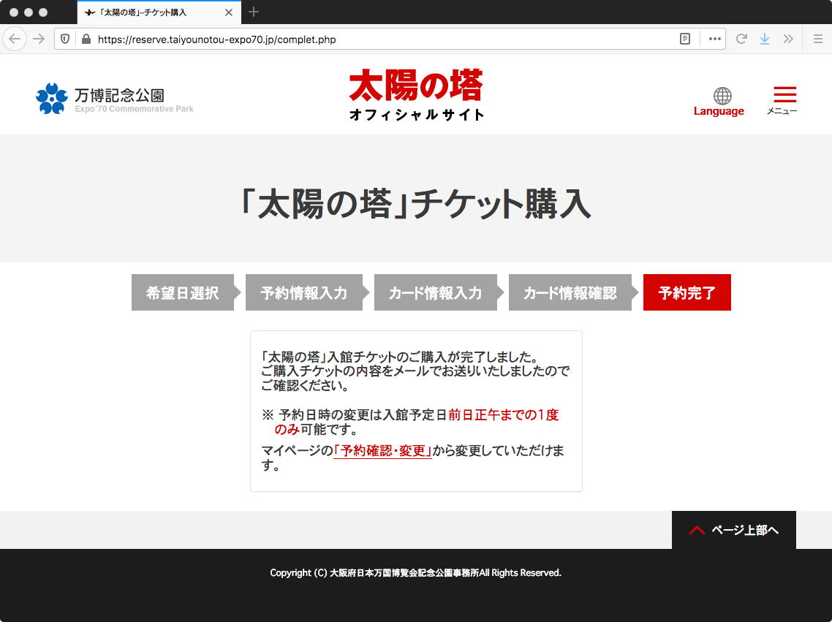Click the 万博記念公園 flower logo

coord(51,99)
